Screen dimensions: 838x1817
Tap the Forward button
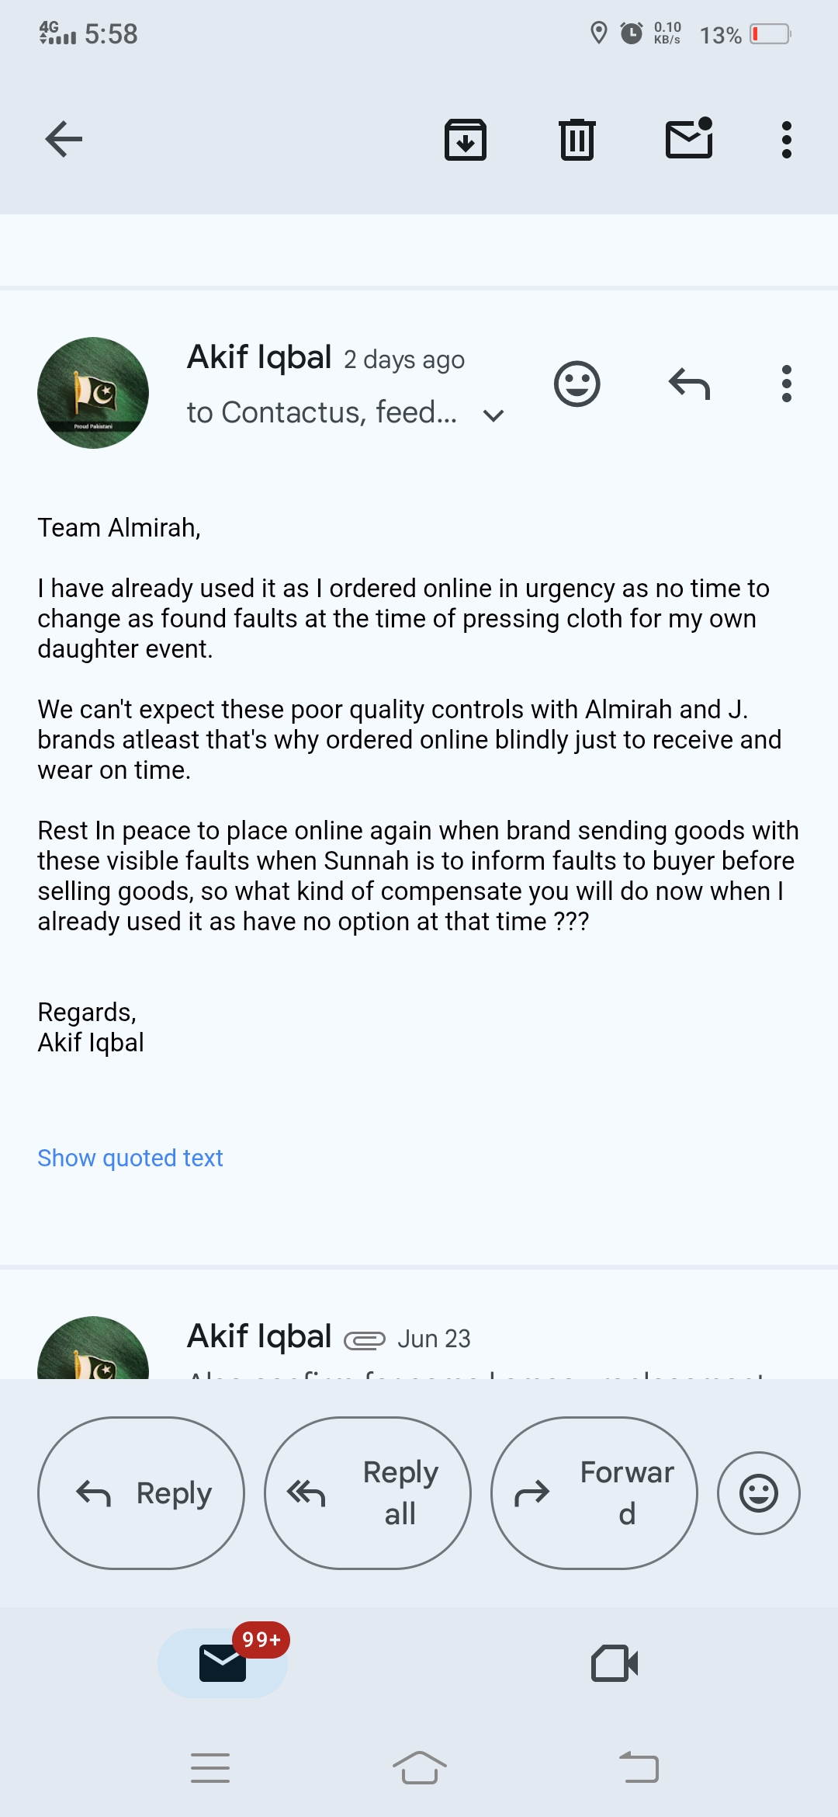594,1493
